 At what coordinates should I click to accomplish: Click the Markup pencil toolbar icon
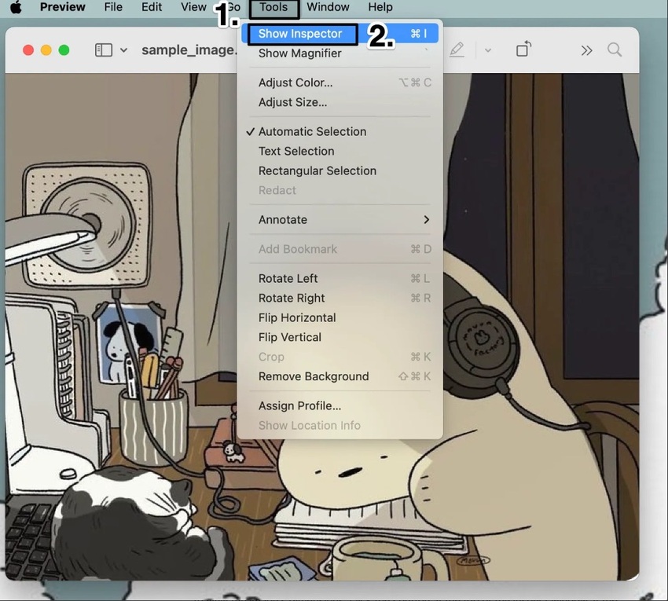point(457,49)
